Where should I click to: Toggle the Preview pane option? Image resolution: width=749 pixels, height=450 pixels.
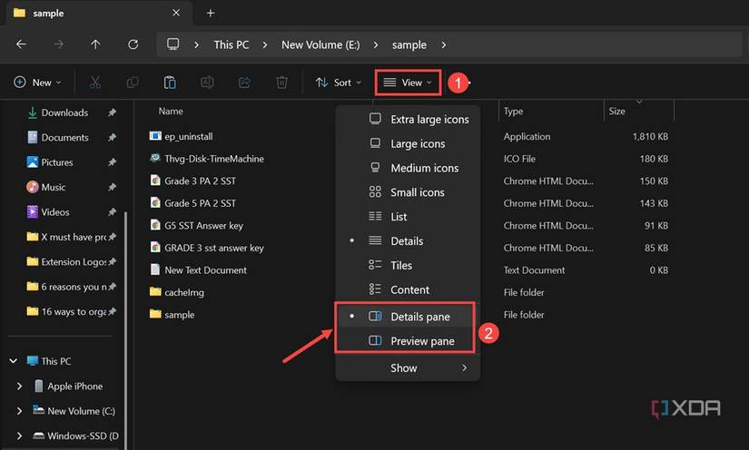click(405, 341)
